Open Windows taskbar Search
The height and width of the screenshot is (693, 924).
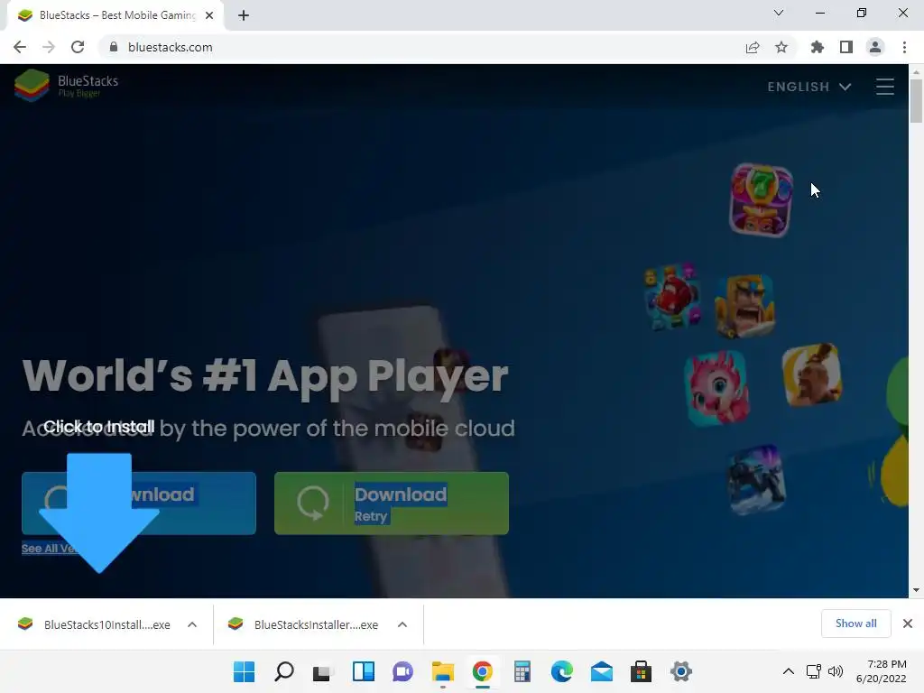[284, 671]
